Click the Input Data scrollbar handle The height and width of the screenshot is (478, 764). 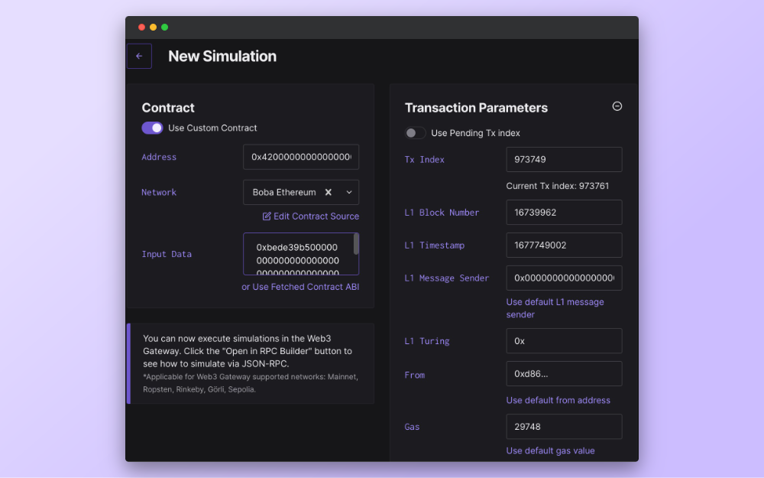point(356,245)
